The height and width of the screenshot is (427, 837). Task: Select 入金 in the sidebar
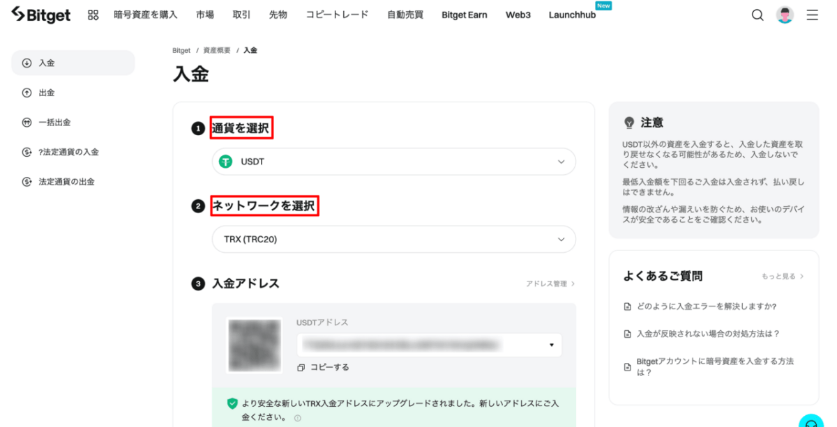pyautogui.click(x=73, y=63)
